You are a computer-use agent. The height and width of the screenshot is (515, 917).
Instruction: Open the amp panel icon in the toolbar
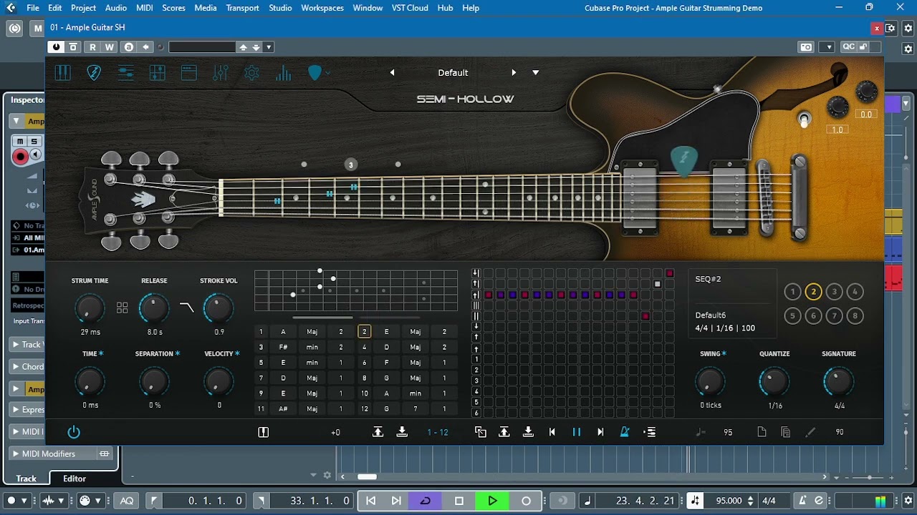point(188,72)
